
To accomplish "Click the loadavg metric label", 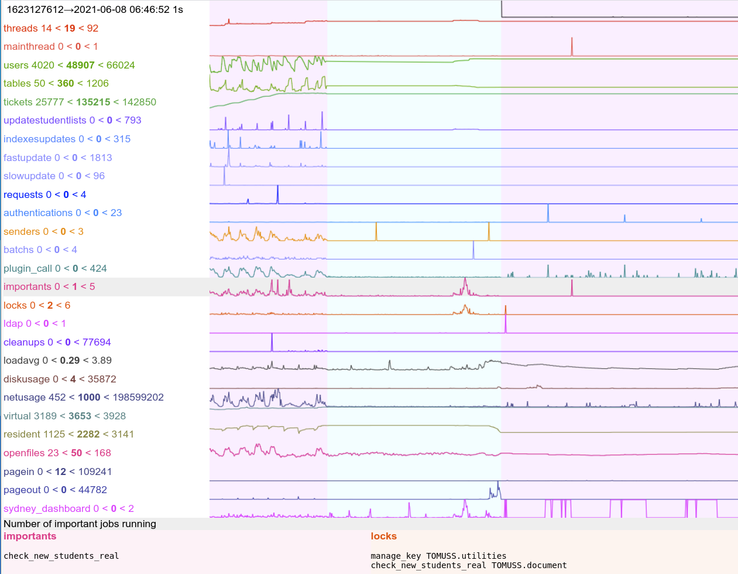I will tap(57, 360).
